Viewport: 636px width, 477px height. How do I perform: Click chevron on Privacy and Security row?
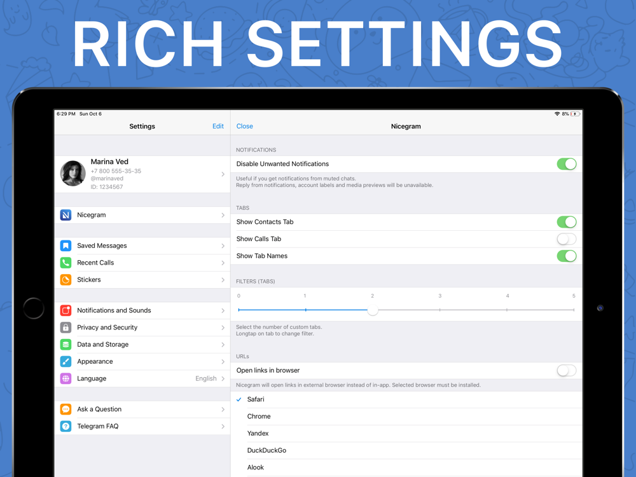pyautogui.click(x=223, y=328)
